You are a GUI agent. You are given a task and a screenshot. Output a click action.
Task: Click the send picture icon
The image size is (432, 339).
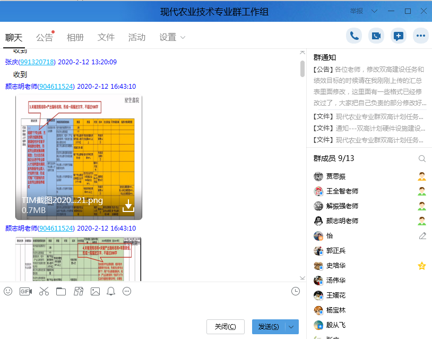95,291
